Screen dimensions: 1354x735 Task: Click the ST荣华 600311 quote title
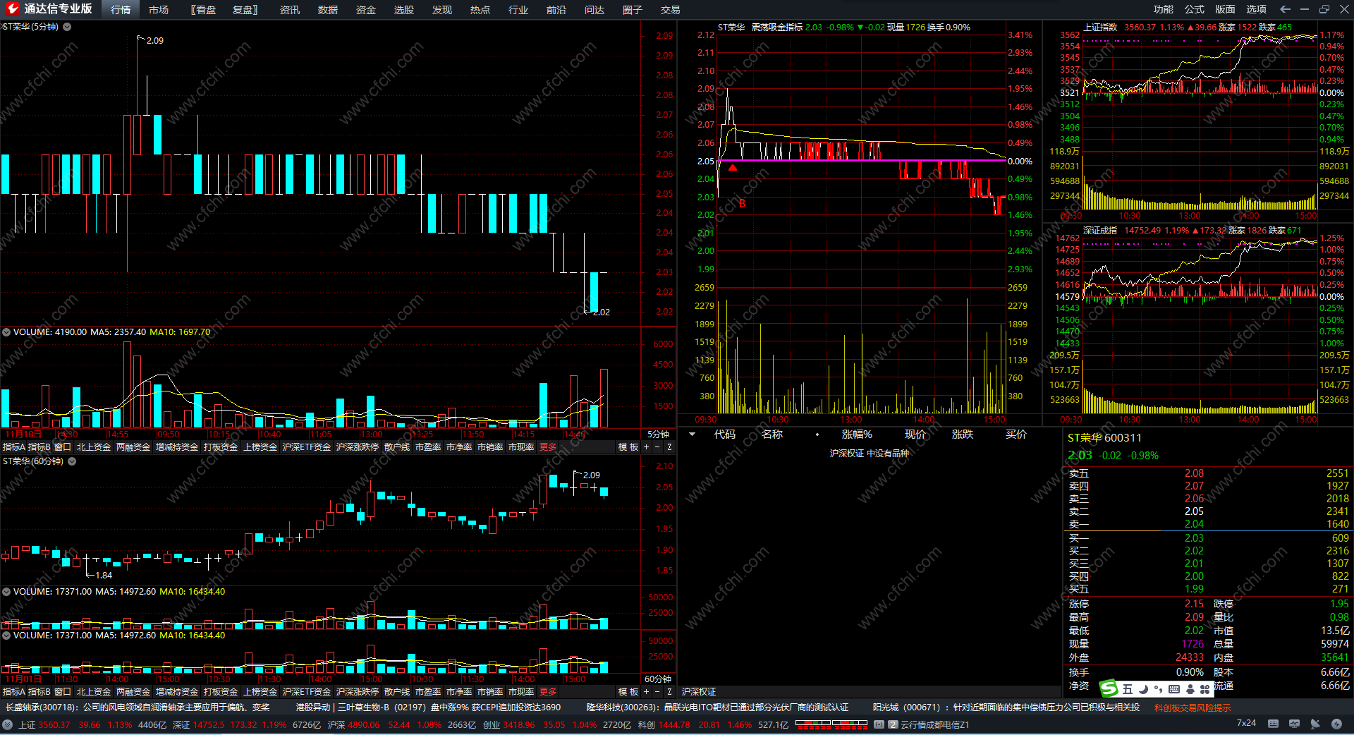[x=1104, y=438]
